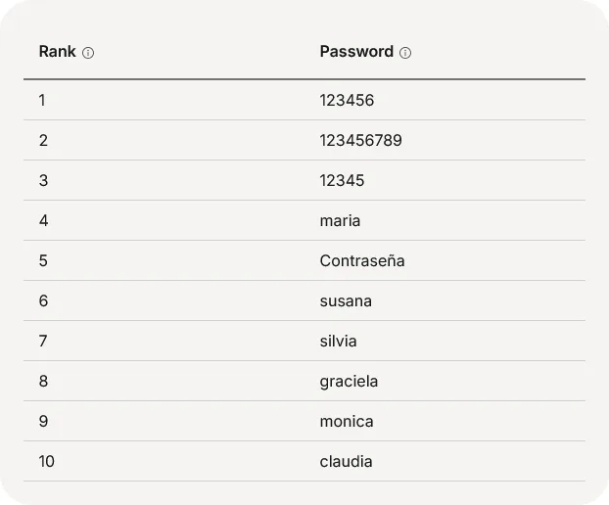Select the claudia password cell

[x=346, y=461]
